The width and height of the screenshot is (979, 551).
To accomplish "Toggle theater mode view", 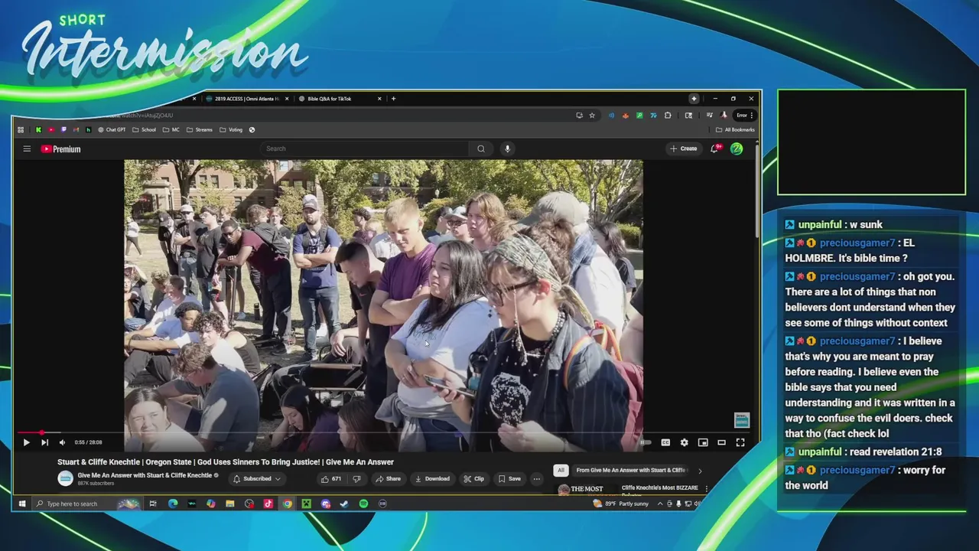I will [x=721, y=442].
